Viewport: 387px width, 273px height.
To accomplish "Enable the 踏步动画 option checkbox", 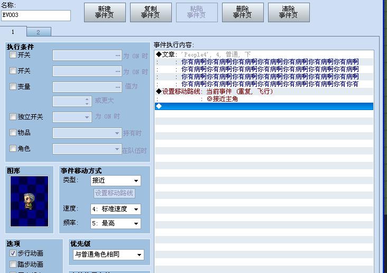I will pyautogui.click(x=13, y=265).
